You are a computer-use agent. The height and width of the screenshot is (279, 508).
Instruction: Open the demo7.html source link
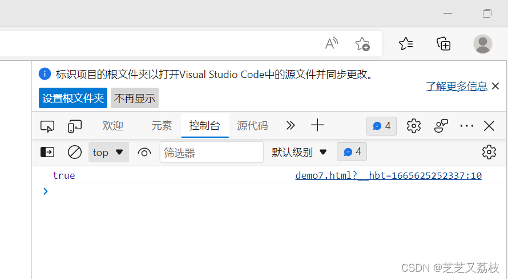[x=389, y=175]
